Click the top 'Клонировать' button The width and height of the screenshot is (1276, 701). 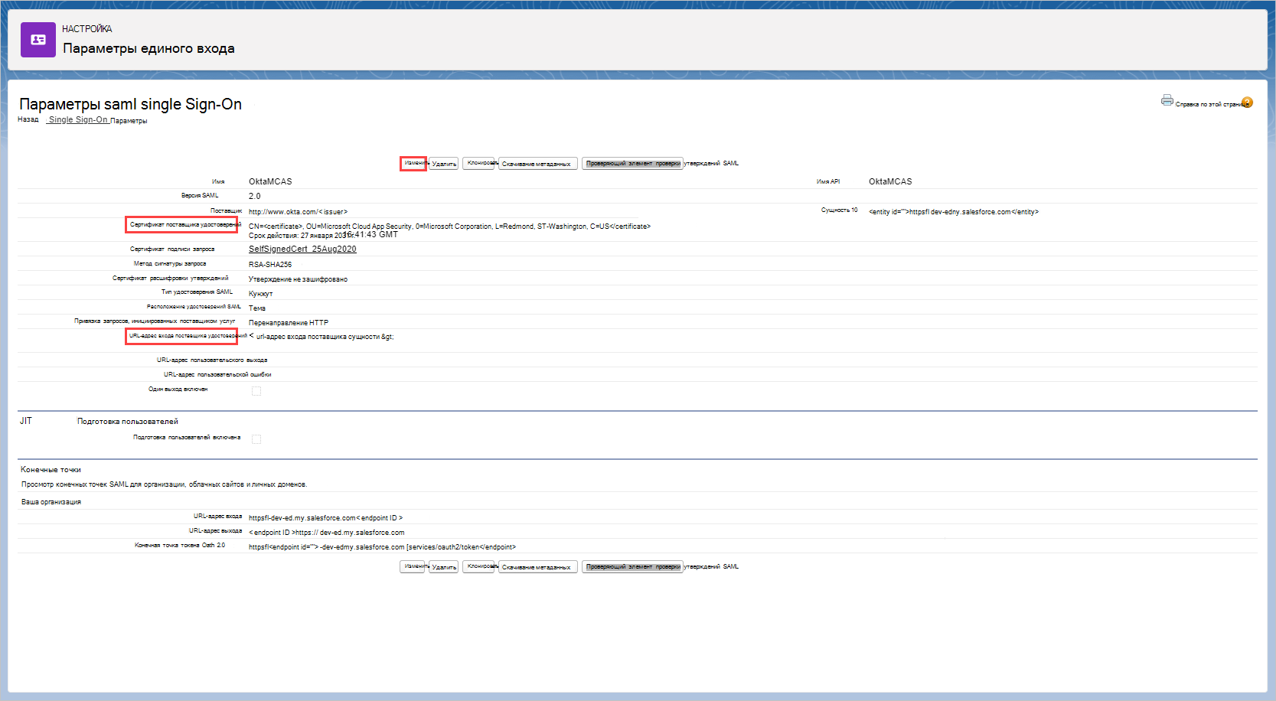[480, 163]
